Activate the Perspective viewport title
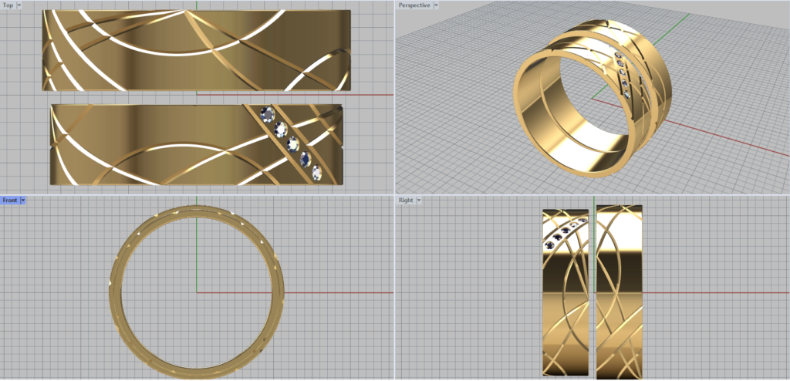Image resolution: width=790 pixels, height=381 pixels. tap(414, 5)
